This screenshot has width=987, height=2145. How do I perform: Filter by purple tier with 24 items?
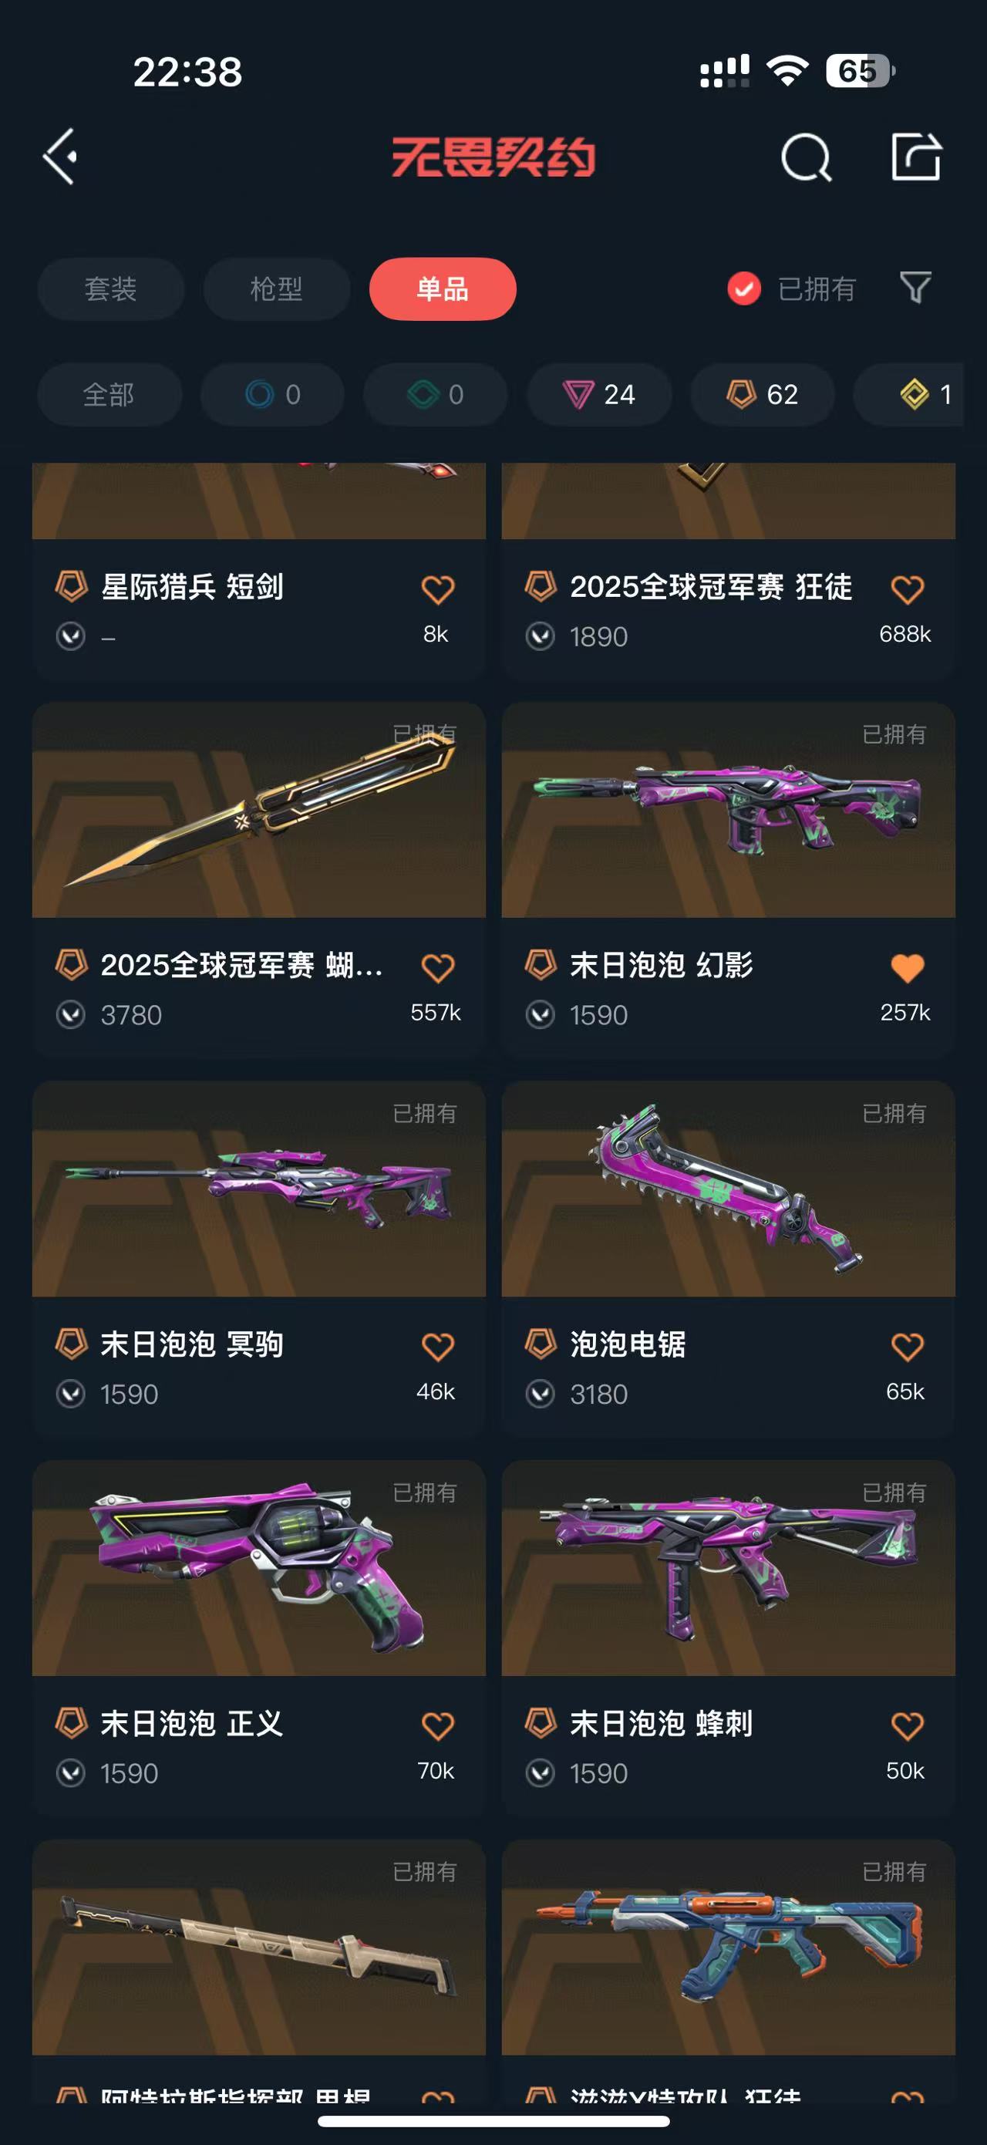pyautogui.click(x=599, y=395)
